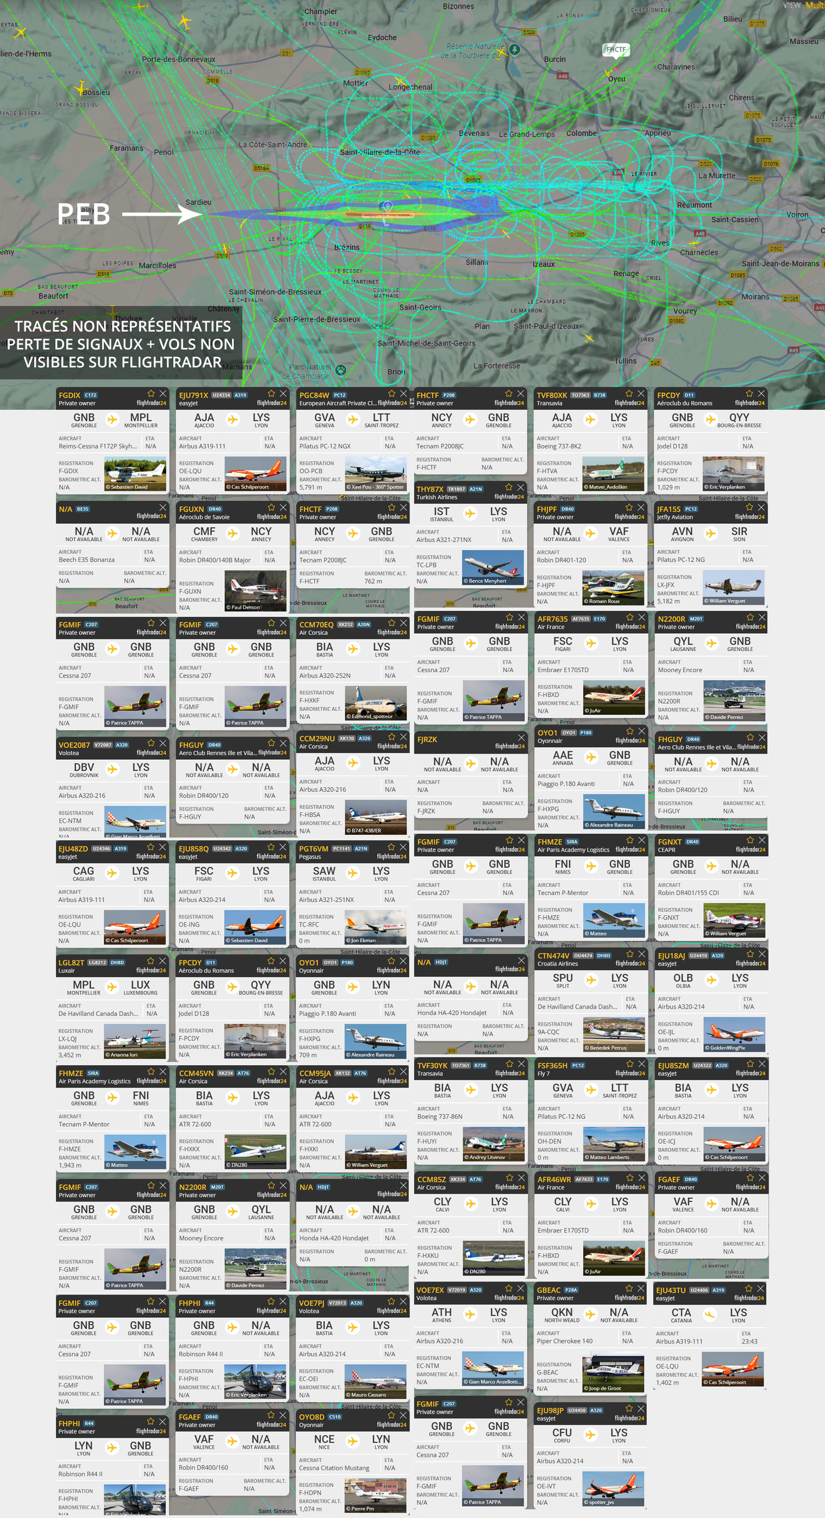Screen dimensions: 825x1518
Task: Click the EJU43TU callsign header
Action: [x=671, y=1290]
